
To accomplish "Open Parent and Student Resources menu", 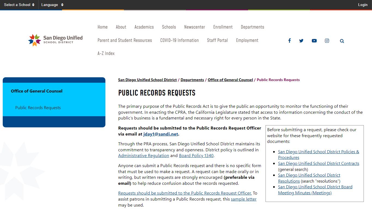I will coord(125,40).
